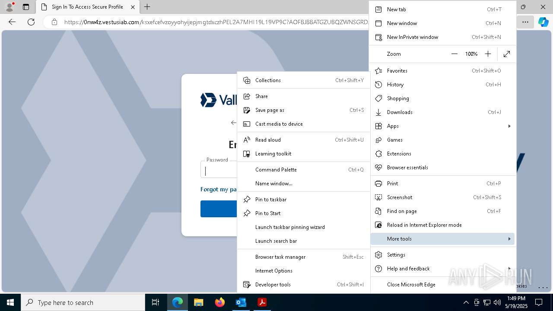Choose Save page as

(x=304, y=110)
